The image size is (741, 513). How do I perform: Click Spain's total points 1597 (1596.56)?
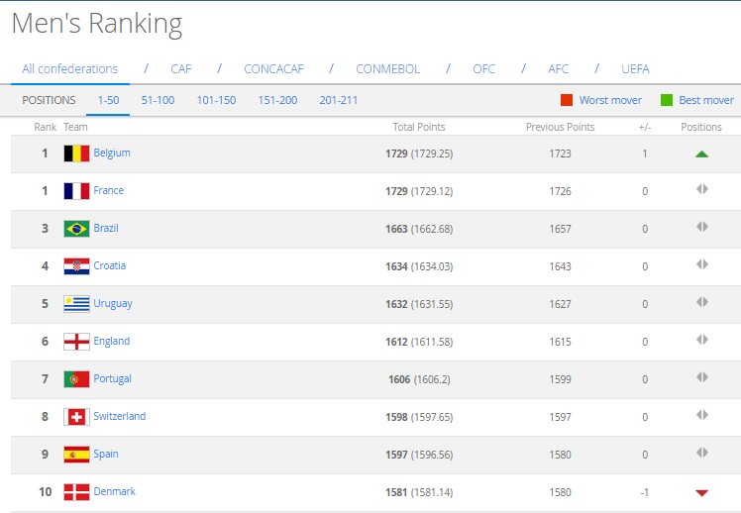click(x=419, y=455)
